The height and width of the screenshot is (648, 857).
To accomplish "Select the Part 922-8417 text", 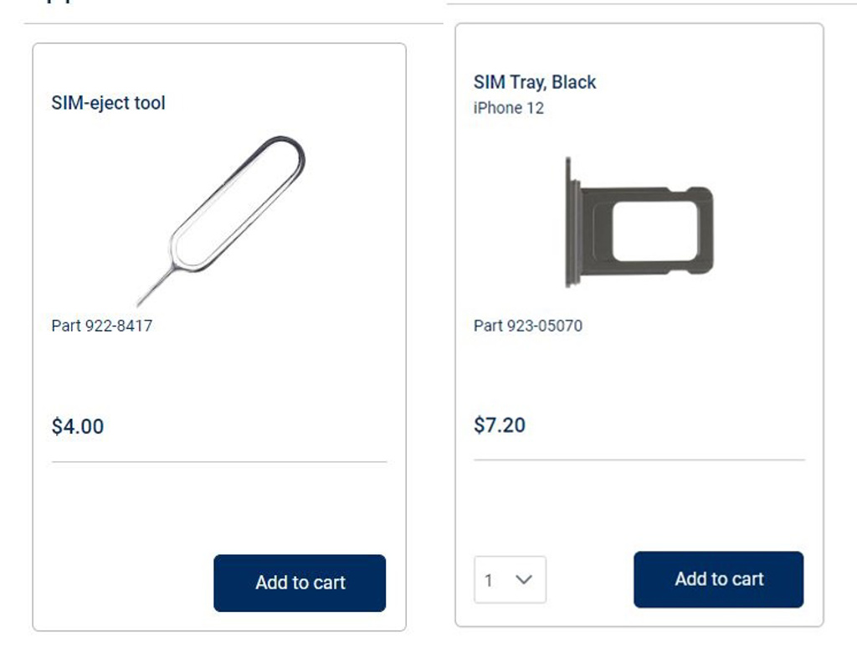I will [x=101, y=326].
